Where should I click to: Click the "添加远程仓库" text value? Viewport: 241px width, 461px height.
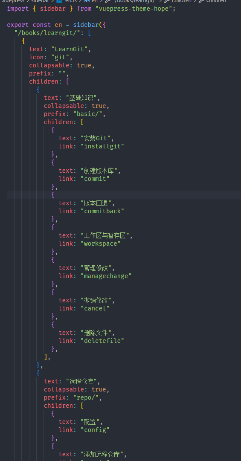coord(102,454)
